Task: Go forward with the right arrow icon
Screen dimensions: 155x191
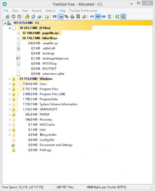Action: tap(19, 17)
